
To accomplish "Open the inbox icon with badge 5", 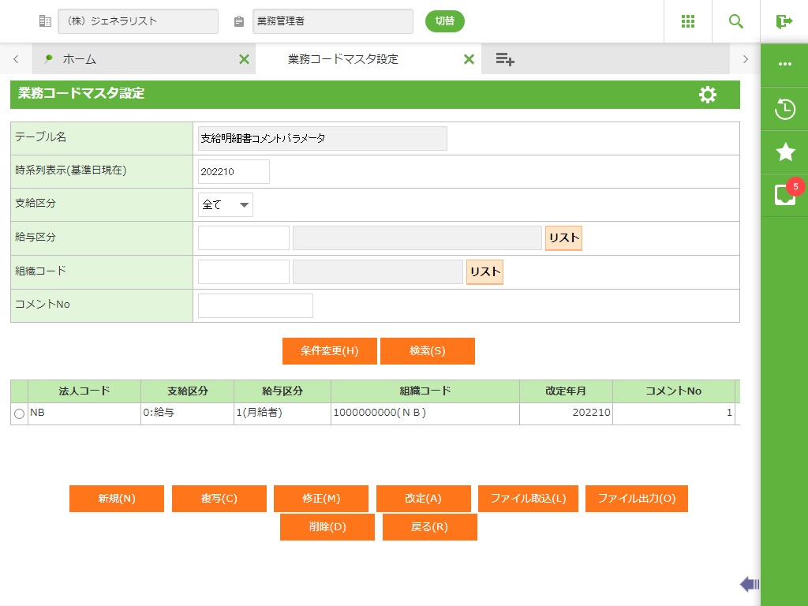I will [784, 195].
